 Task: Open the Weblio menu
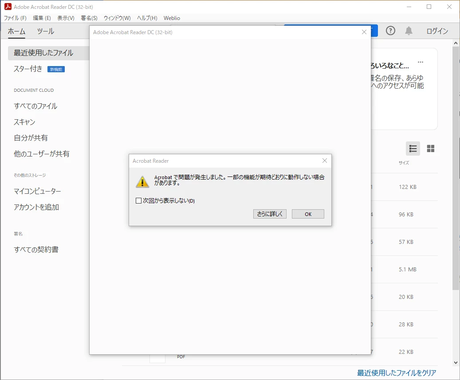coord(172,18)
